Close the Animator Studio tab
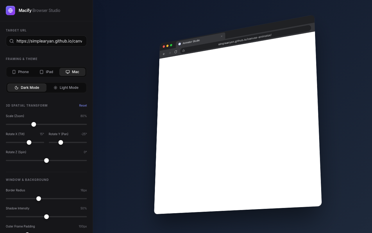The image size is (372, 233). pyautogui.click(x=221, y=36)
